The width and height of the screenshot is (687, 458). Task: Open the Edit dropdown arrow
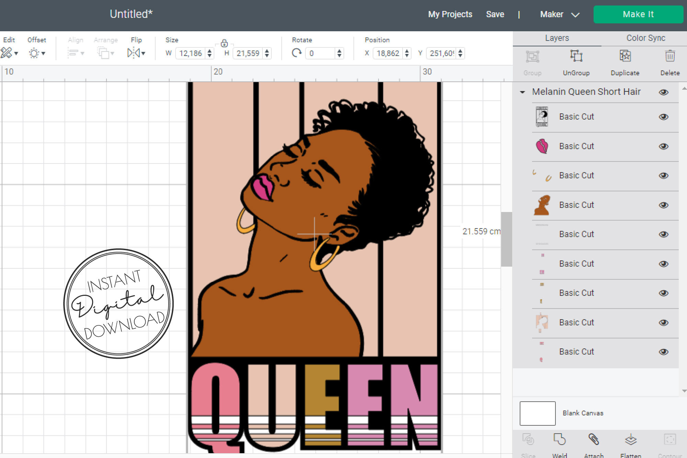click(16, 54)
